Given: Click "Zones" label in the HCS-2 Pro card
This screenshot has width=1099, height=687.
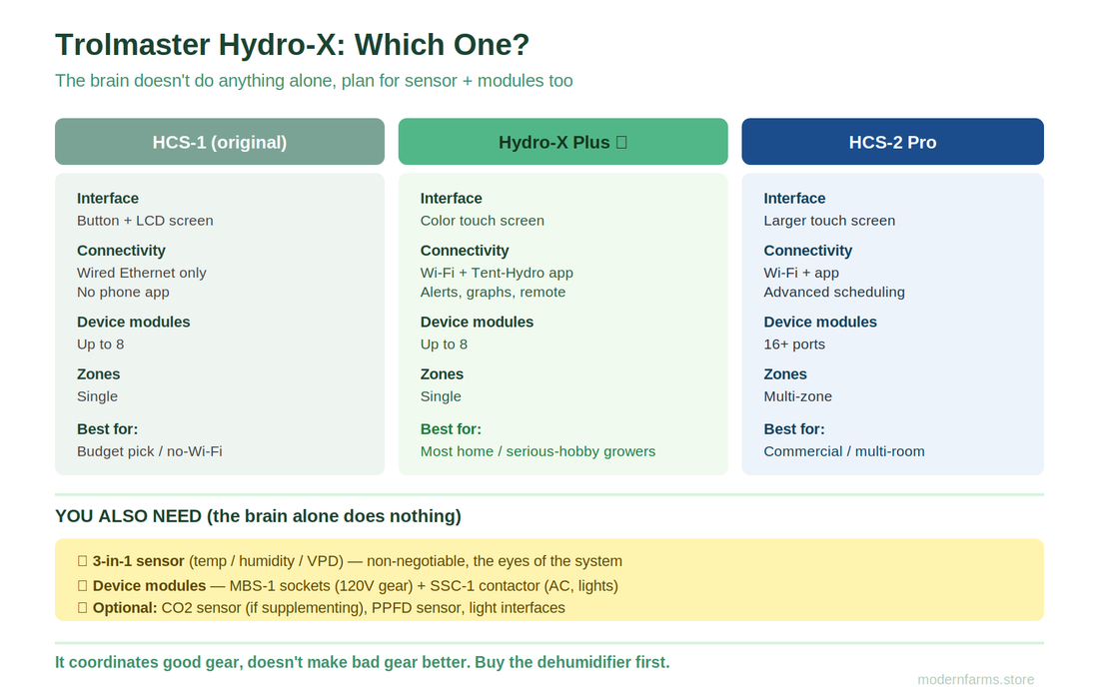Looking at the screenshot, I should pos(785,374).
